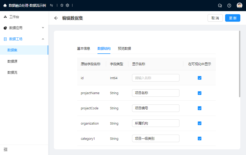The width and height of the screenshot is (246, 155).
Task: Star this application as favorite
Action: click(62, 5)
